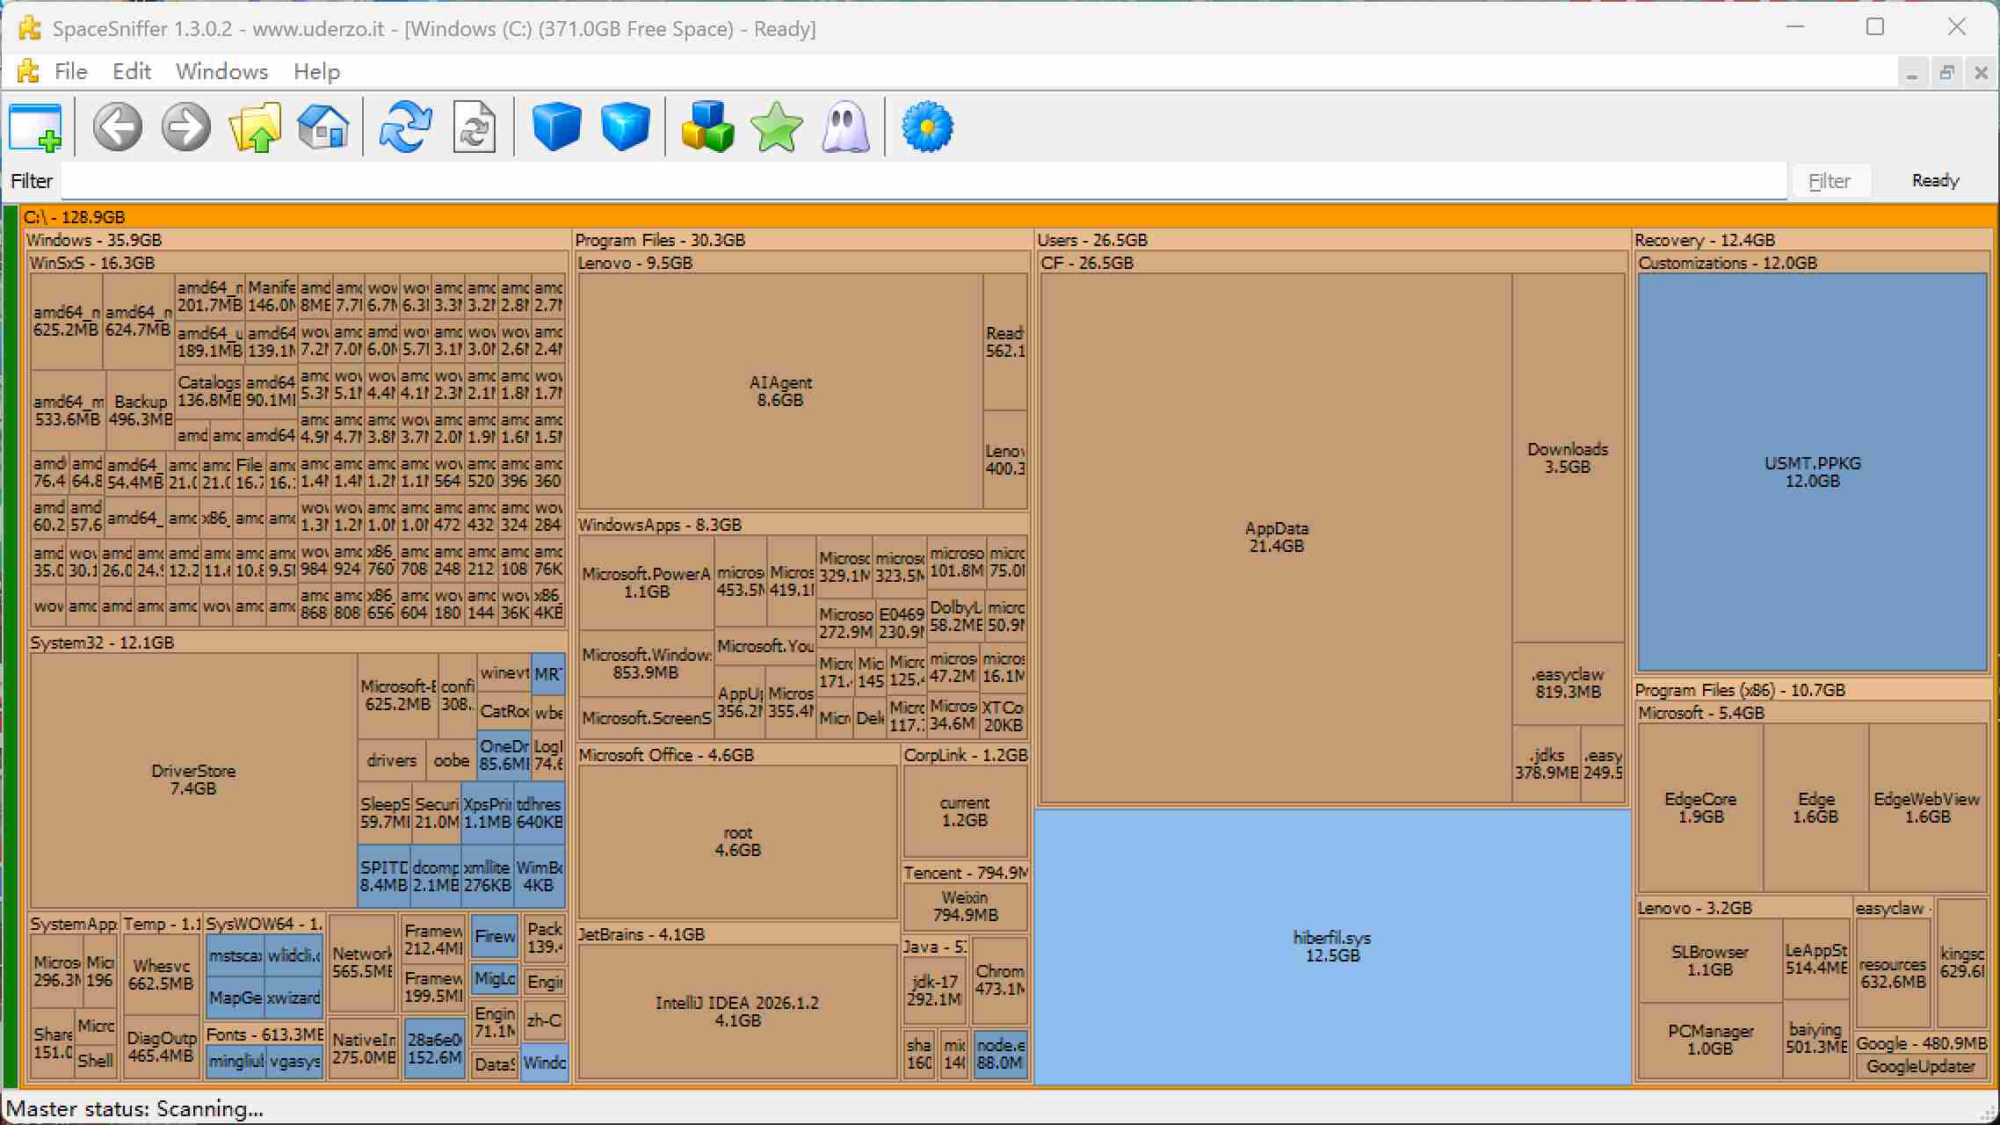Open the File menu
Viewport: 2000px width, 1125px height.
70,71
